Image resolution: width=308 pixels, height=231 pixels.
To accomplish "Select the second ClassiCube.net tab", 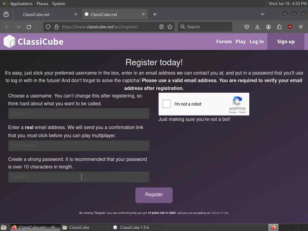I will tap(115, 14).
